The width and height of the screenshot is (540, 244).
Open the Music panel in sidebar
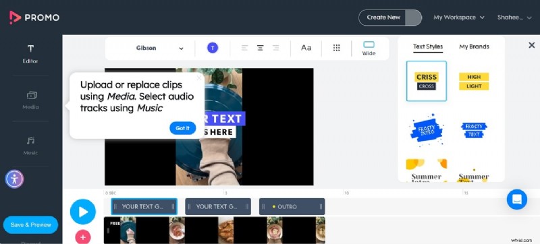[30, 146]
